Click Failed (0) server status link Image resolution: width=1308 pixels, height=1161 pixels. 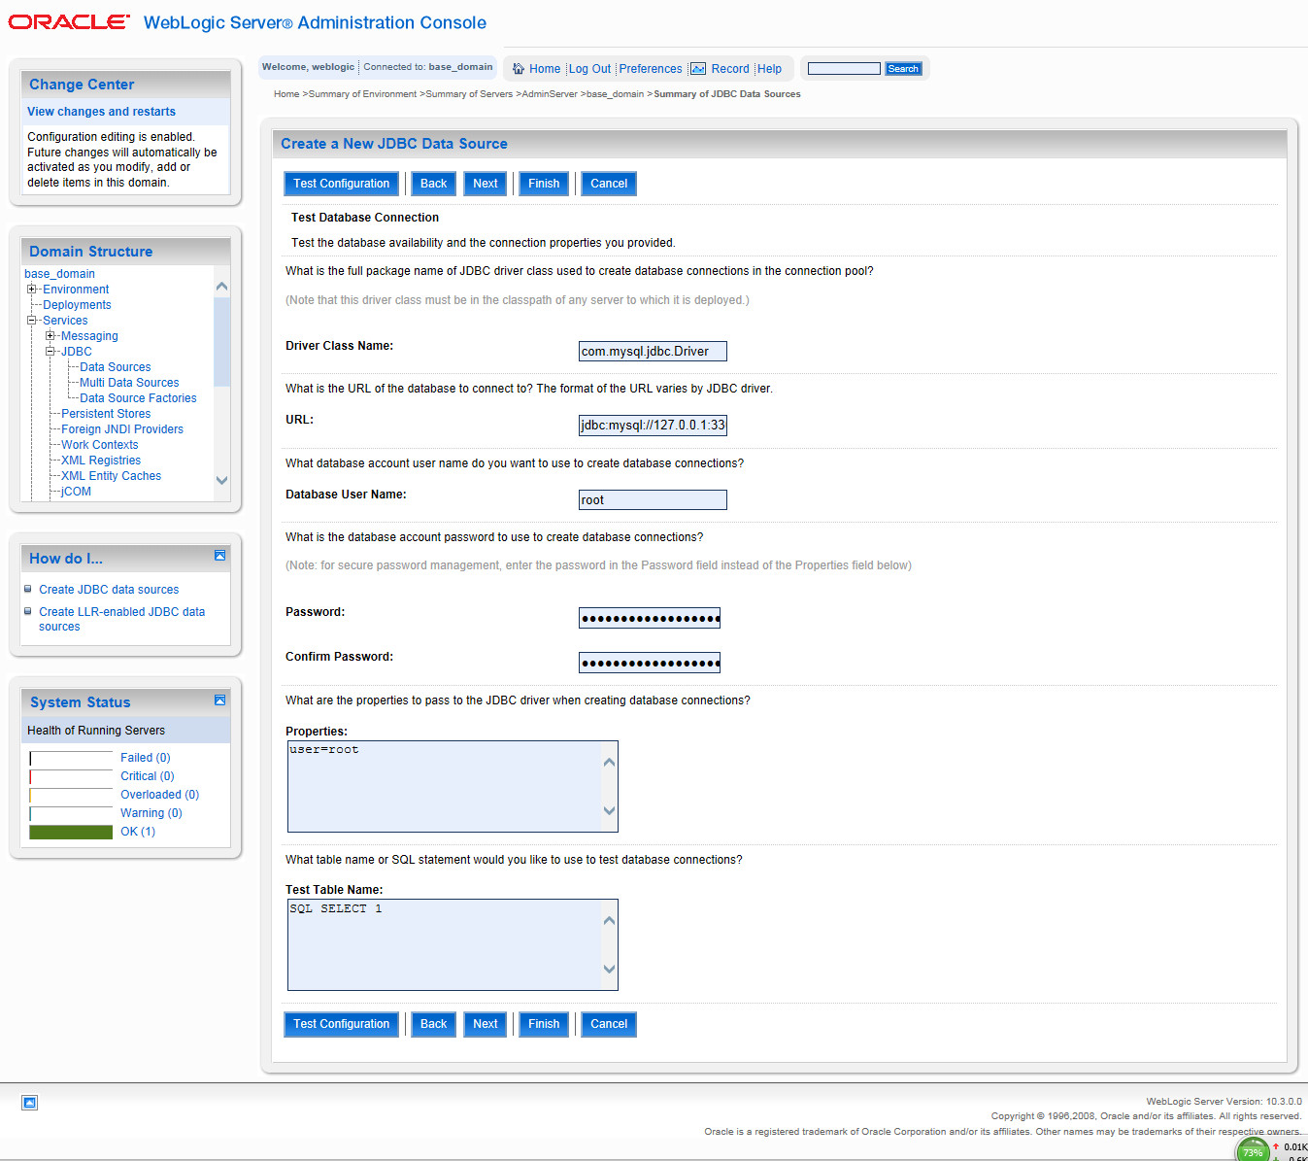tap(146, 758)
